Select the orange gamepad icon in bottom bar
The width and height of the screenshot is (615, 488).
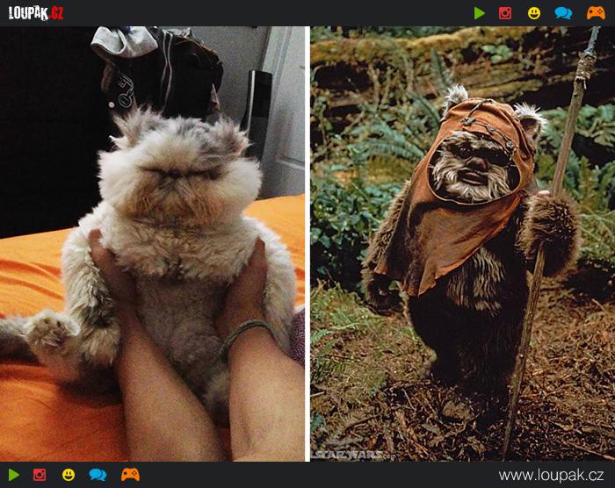pyautogui.click(x=130, y=475)
